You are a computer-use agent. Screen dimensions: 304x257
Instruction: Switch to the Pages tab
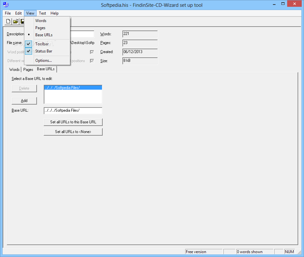pos(28,70)
